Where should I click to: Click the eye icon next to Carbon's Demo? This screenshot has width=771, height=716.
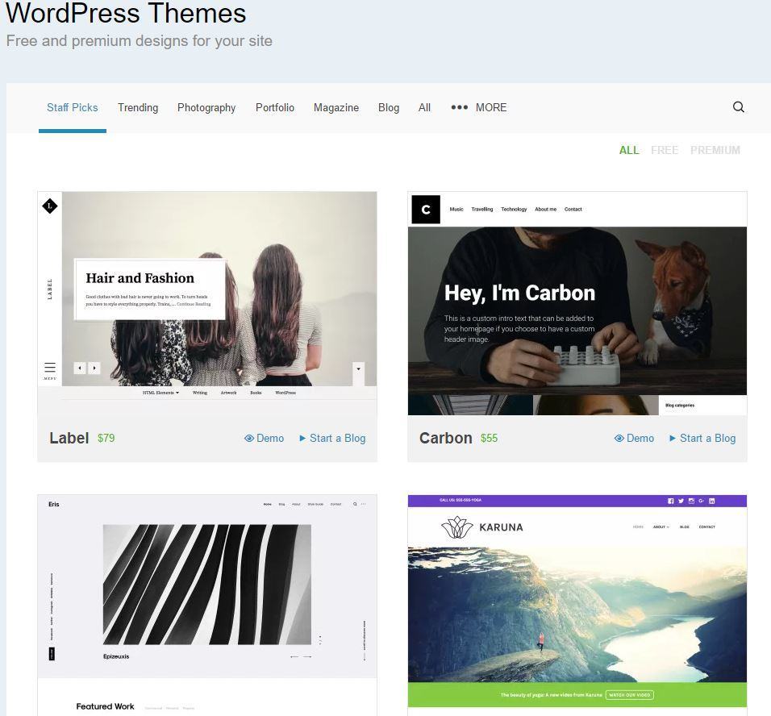point(619,438)
